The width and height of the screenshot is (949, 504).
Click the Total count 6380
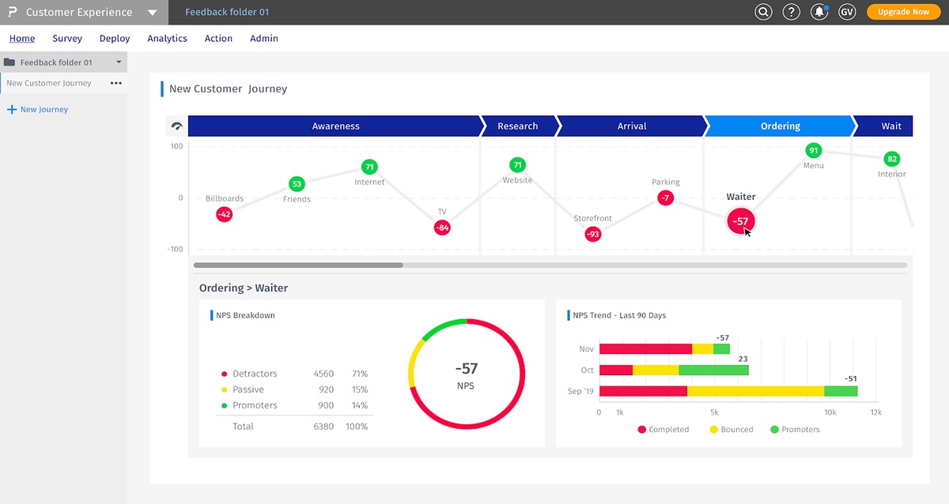click(x=323, y=427)
